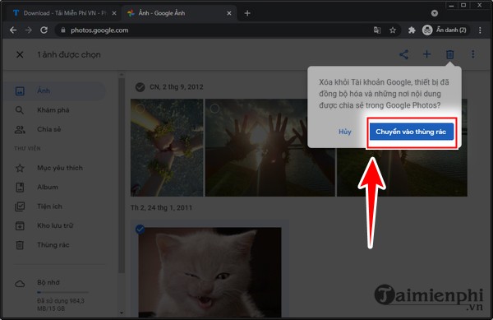Open 'Thùng rác' in the sidebar

click(x=54, y=245)
